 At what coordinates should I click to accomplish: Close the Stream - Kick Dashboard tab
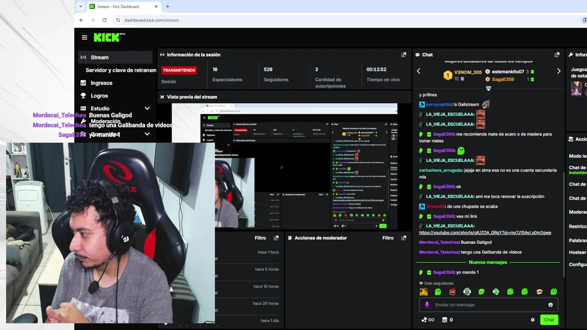click(x=156, y=6)
